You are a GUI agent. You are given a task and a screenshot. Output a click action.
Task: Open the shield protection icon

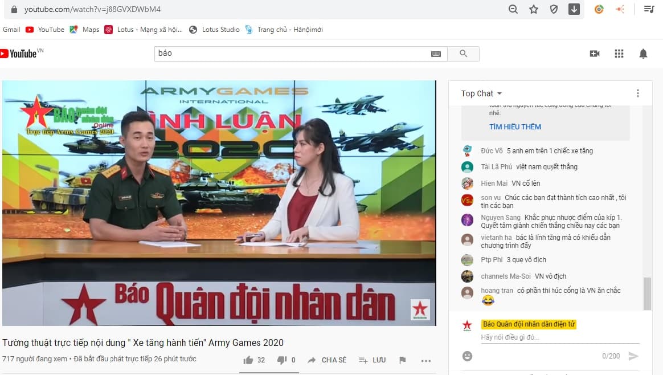(554, 9)
